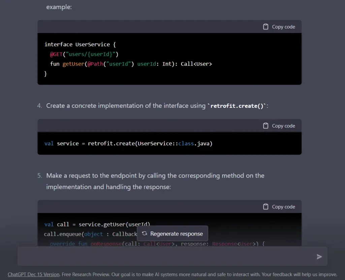Open the ChatGPT Dec 15 Version link
Screen dimensions: 345x280
33,275
